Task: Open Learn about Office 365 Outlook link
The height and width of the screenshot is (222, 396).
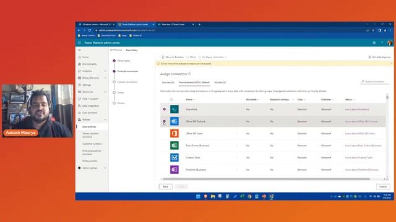Action: 361,121
